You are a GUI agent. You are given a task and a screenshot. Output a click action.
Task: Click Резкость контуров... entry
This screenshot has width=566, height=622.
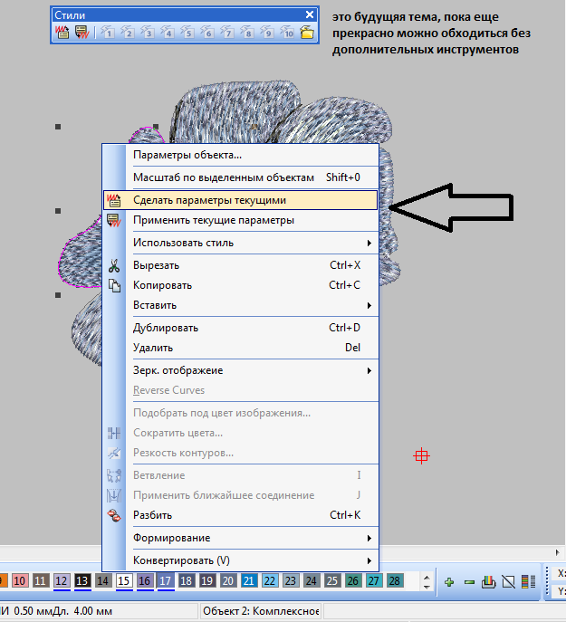coord(241,453)
